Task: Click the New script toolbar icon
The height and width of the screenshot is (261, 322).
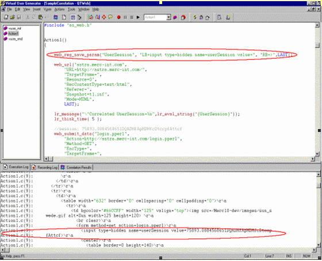Action: click(6, 17)
